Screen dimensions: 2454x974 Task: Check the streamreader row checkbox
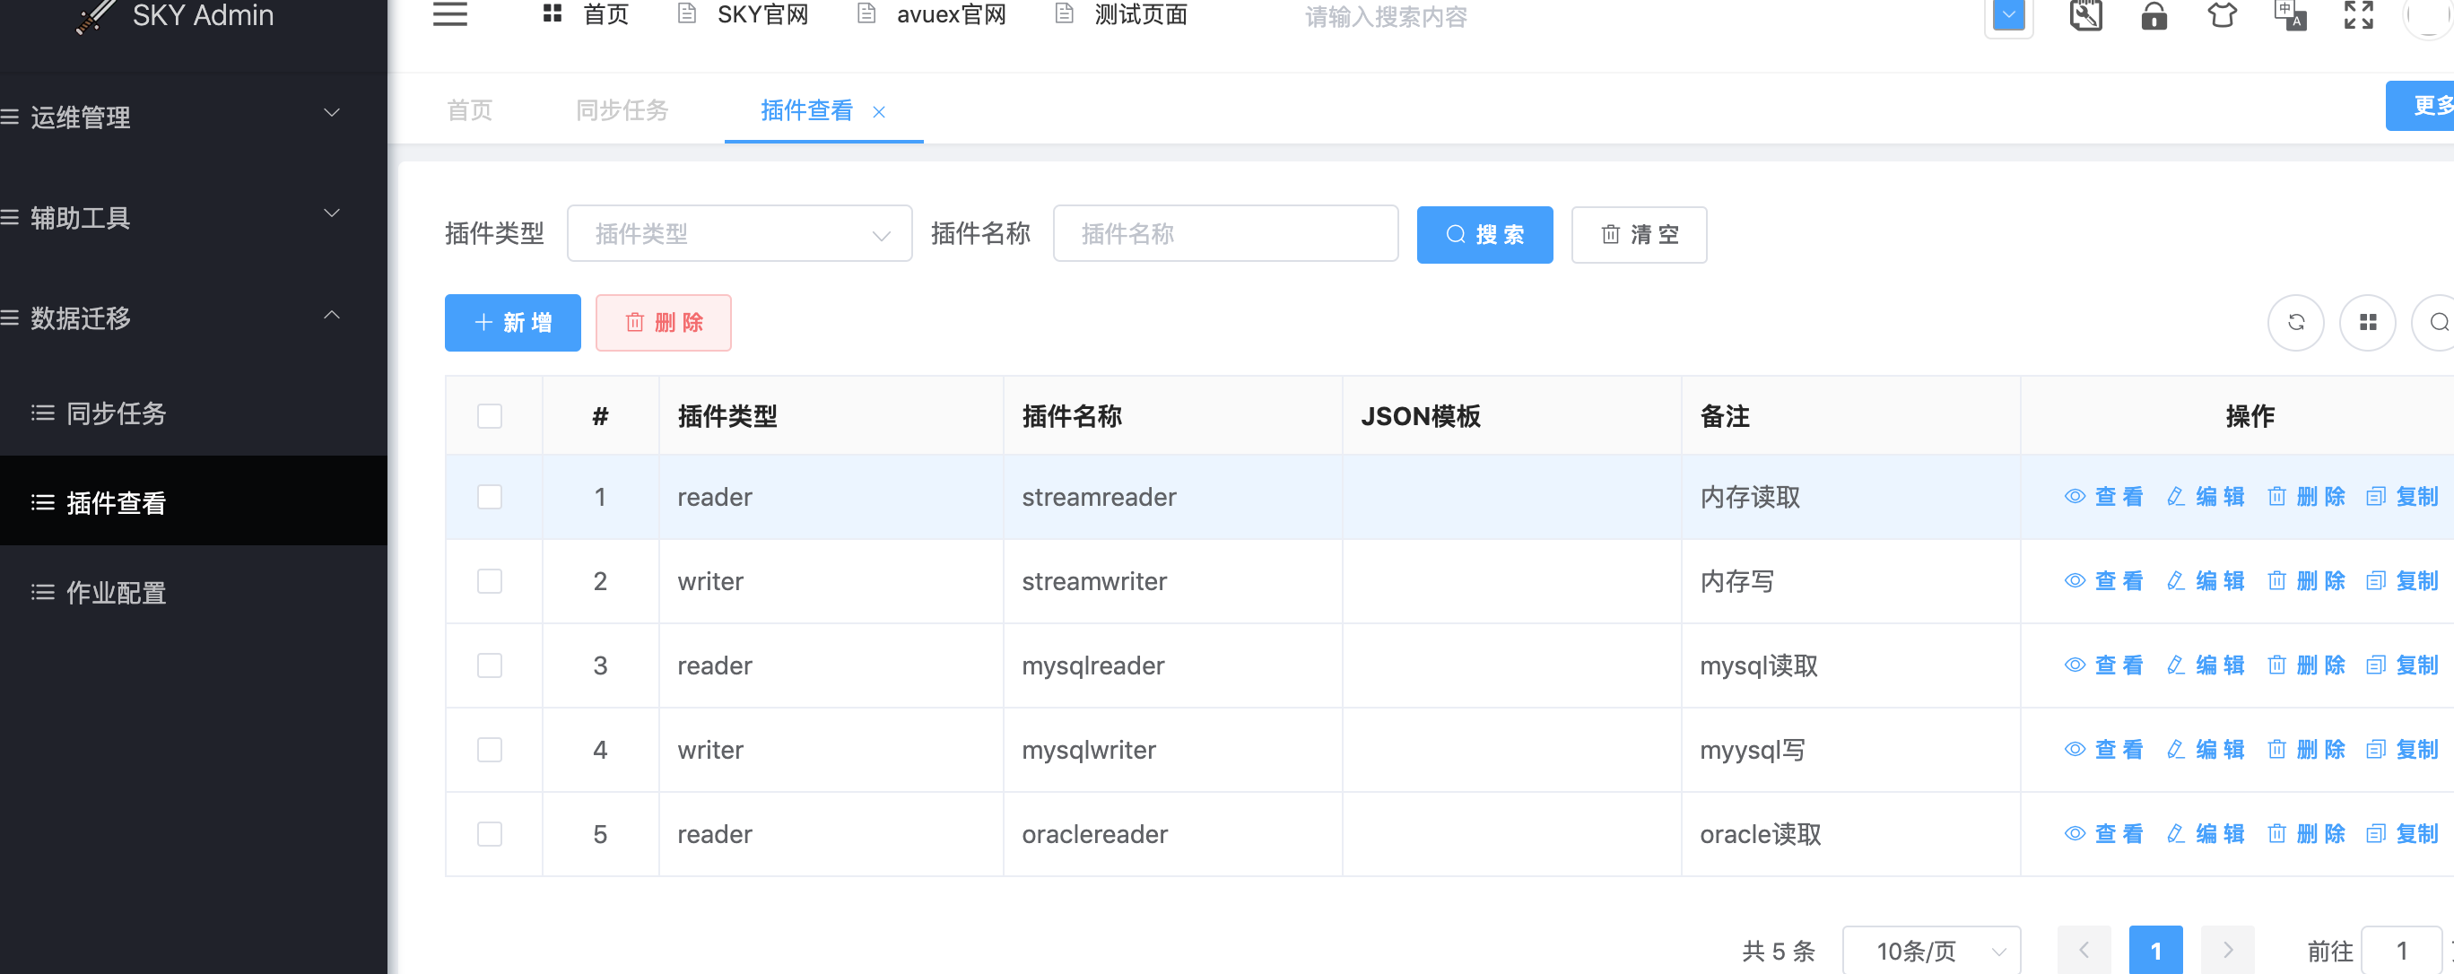[490, 497]
